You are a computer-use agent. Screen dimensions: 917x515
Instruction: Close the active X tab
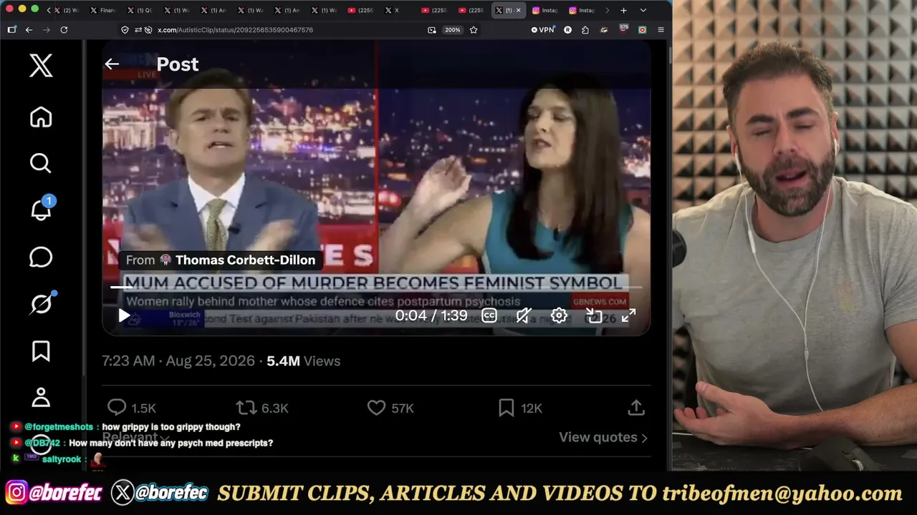click(x=519, y=10)
